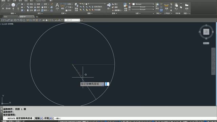Expand the Annotation (註解) panel

[64, 14]
